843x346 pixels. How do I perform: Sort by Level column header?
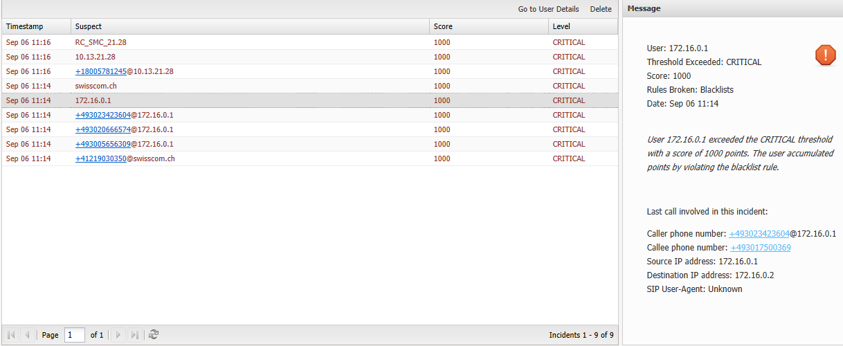coord(583,26)
